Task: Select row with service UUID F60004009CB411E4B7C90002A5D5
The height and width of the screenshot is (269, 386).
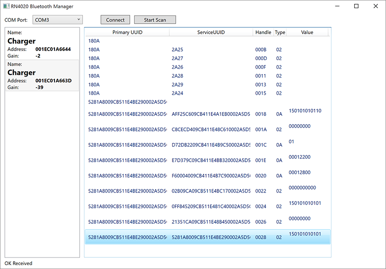Action: [207, 176]
